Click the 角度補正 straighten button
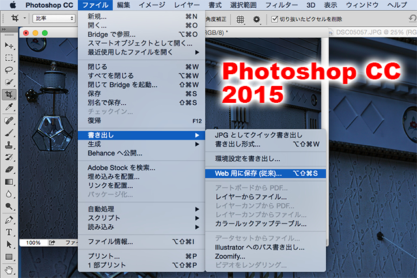417x278 pixels. (216, 19)
